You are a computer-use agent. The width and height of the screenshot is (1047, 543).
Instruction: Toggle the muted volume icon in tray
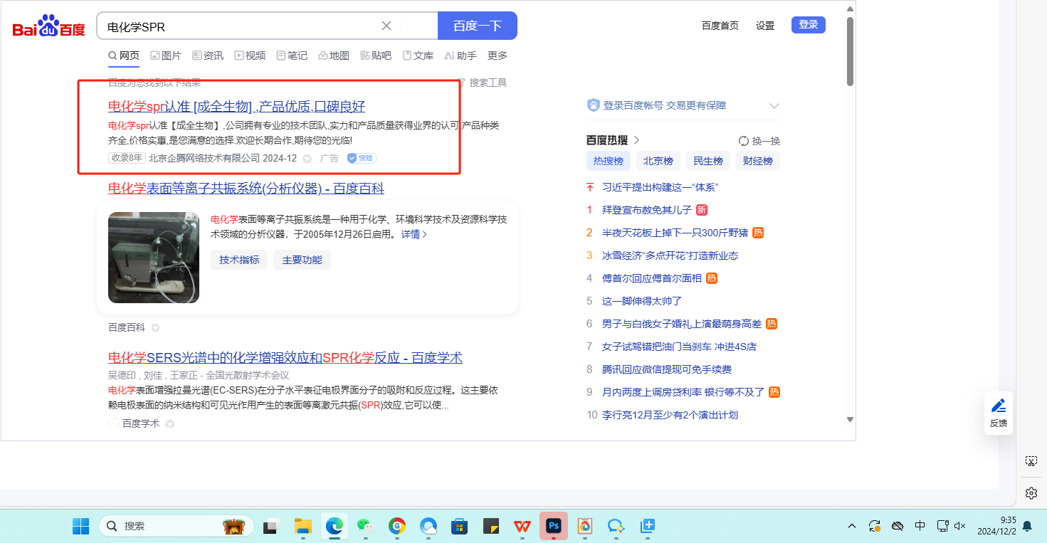[960, 526]
